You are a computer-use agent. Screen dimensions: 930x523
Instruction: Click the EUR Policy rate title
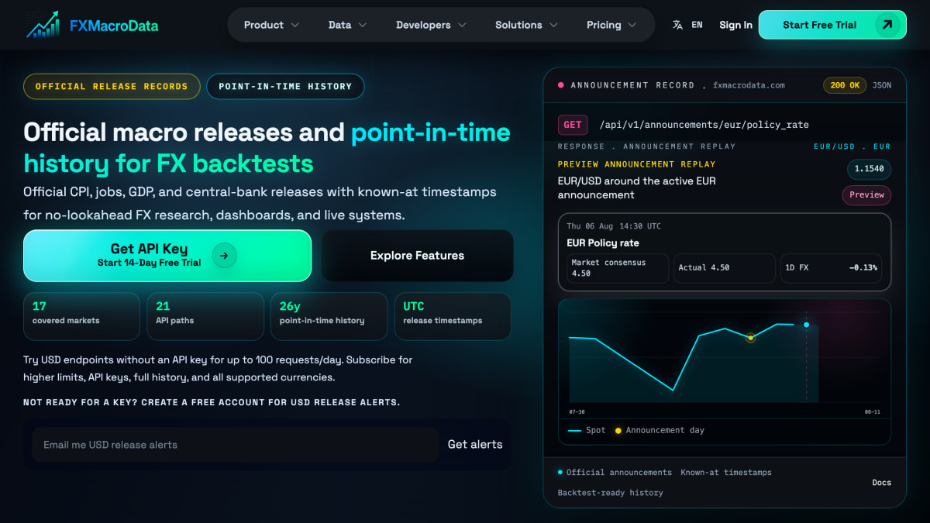pyautogui.click(x=603, y=243)
